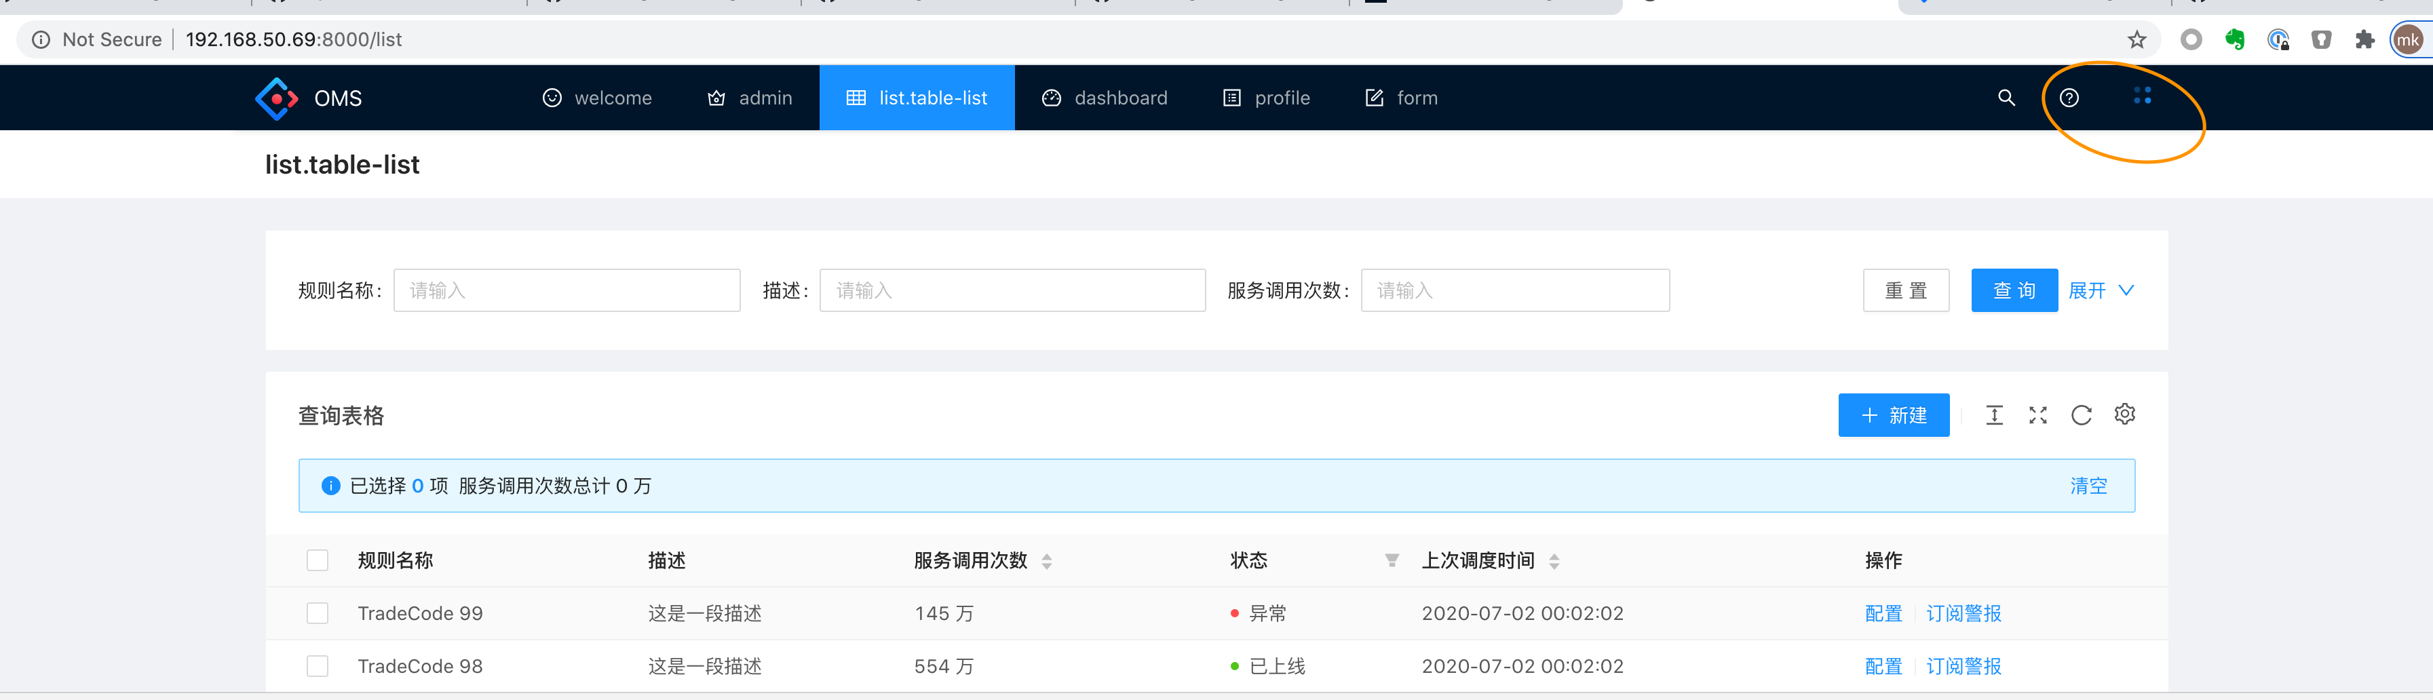
Task: Expand search form with 展开
Action: click(x=2101, y=290)
